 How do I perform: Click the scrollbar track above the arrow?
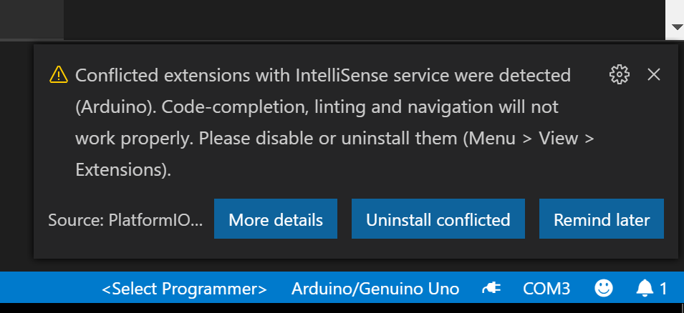tap(675, 8)
